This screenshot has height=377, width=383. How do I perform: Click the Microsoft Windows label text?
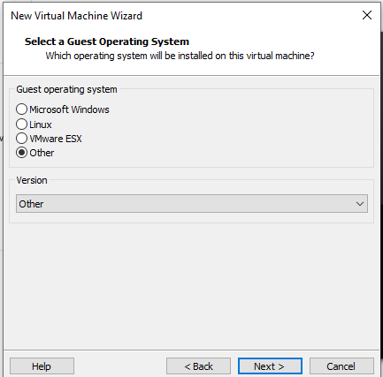69,109
